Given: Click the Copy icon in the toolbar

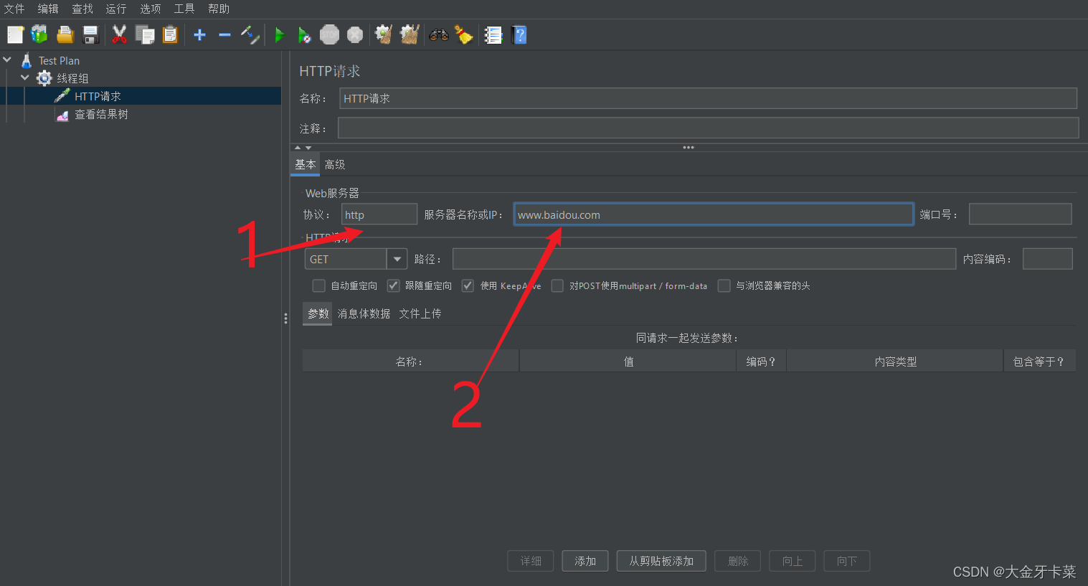Looking at the screenshot, I should coord(145,34).
